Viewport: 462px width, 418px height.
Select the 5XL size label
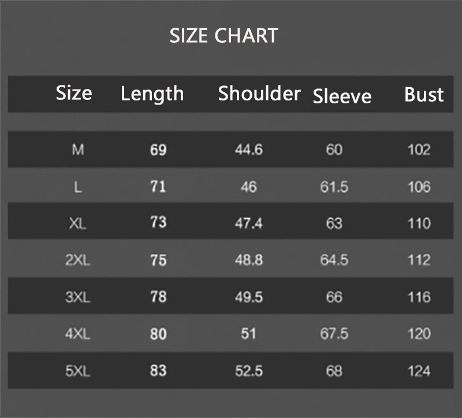point(78,371)
